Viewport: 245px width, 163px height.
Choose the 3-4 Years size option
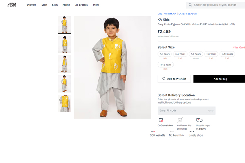[x=180, y=54]
